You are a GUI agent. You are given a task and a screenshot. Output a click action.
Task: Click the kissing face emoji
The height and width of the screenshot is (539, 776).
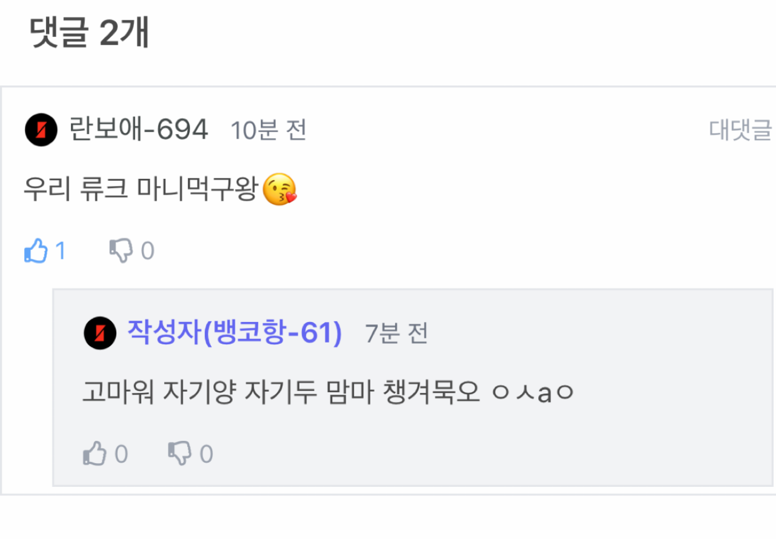click(279, 190)
